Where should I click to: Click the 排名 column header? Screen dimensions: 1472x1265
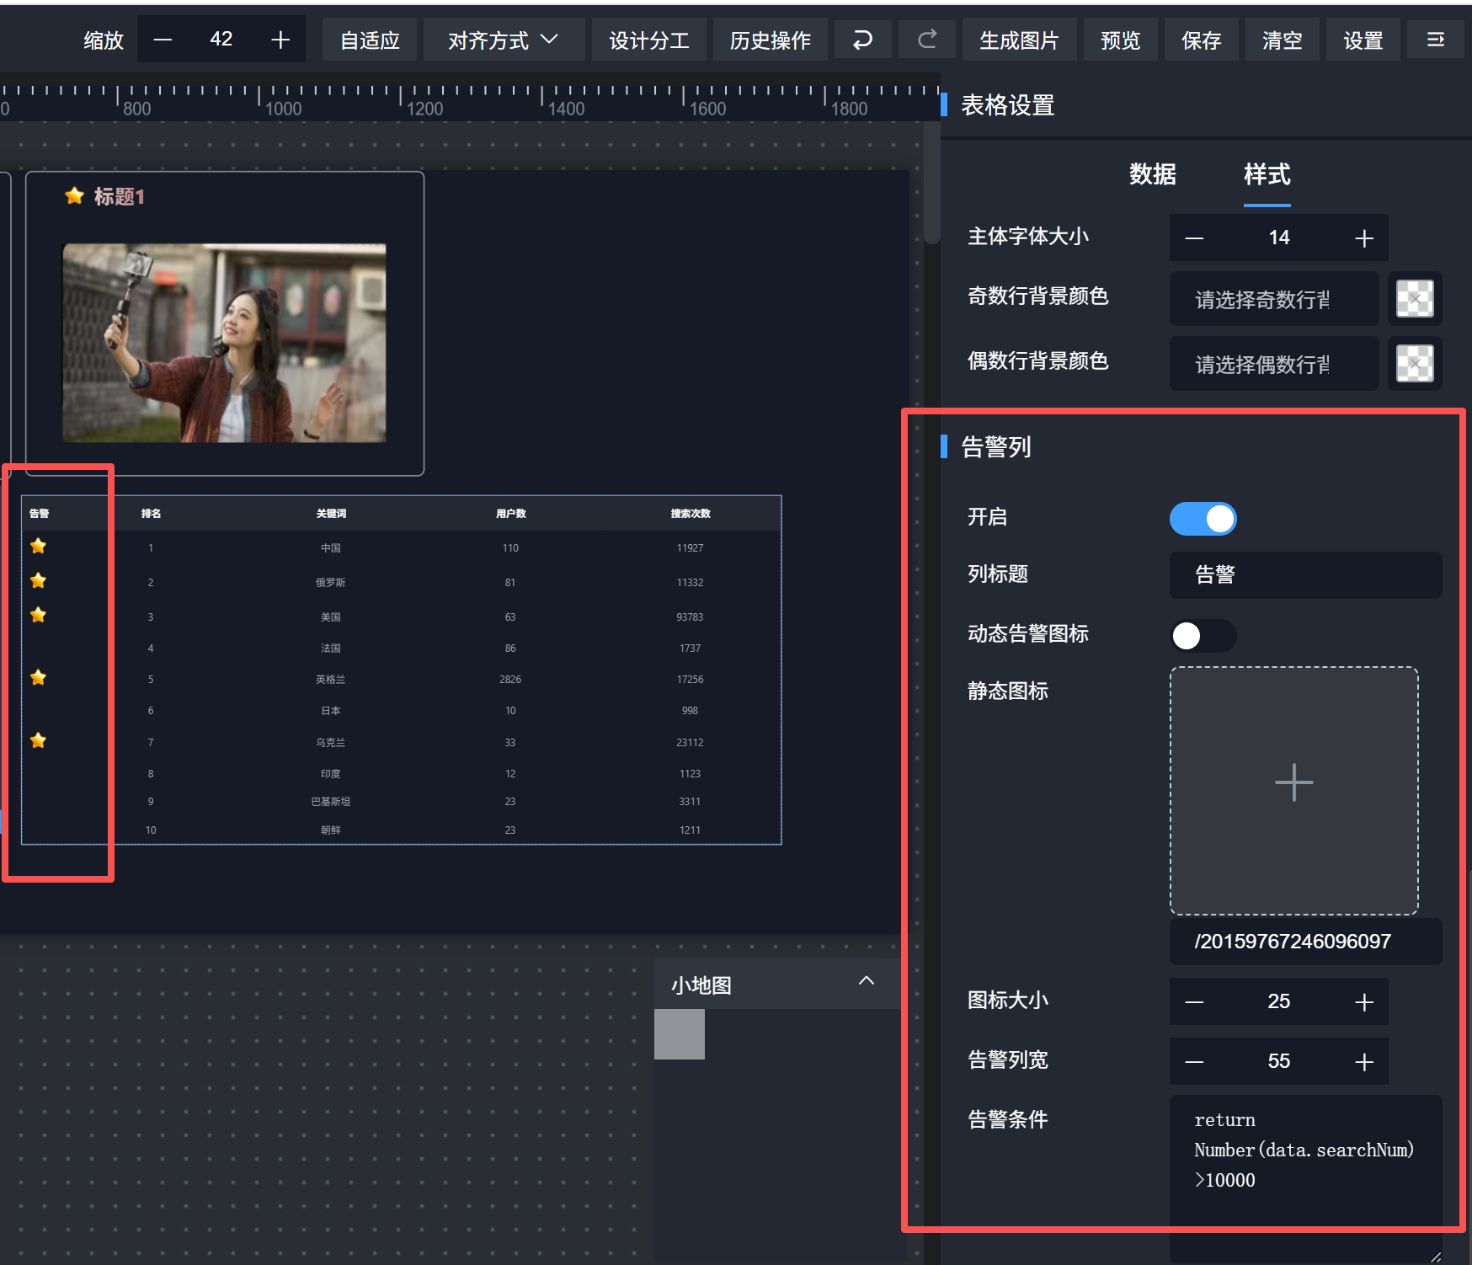point(151,514)
